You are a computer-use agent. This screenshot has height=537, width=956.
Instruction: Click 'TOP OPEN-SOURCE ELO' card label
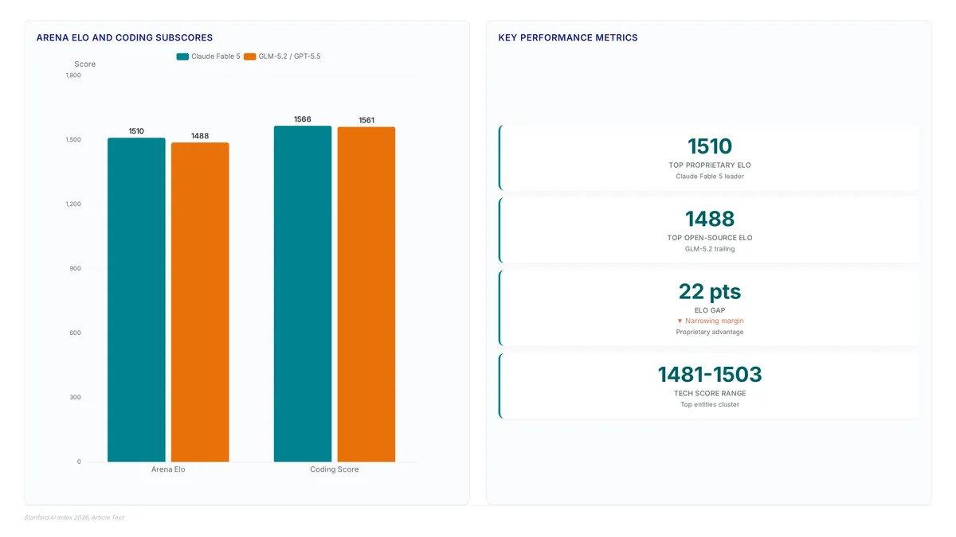coord(710,238)
